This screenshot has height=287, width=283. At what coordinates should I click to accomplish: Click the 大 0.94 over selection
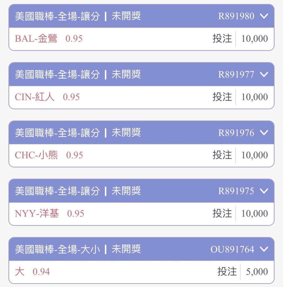pyautogui.click(x=32, y=272)
